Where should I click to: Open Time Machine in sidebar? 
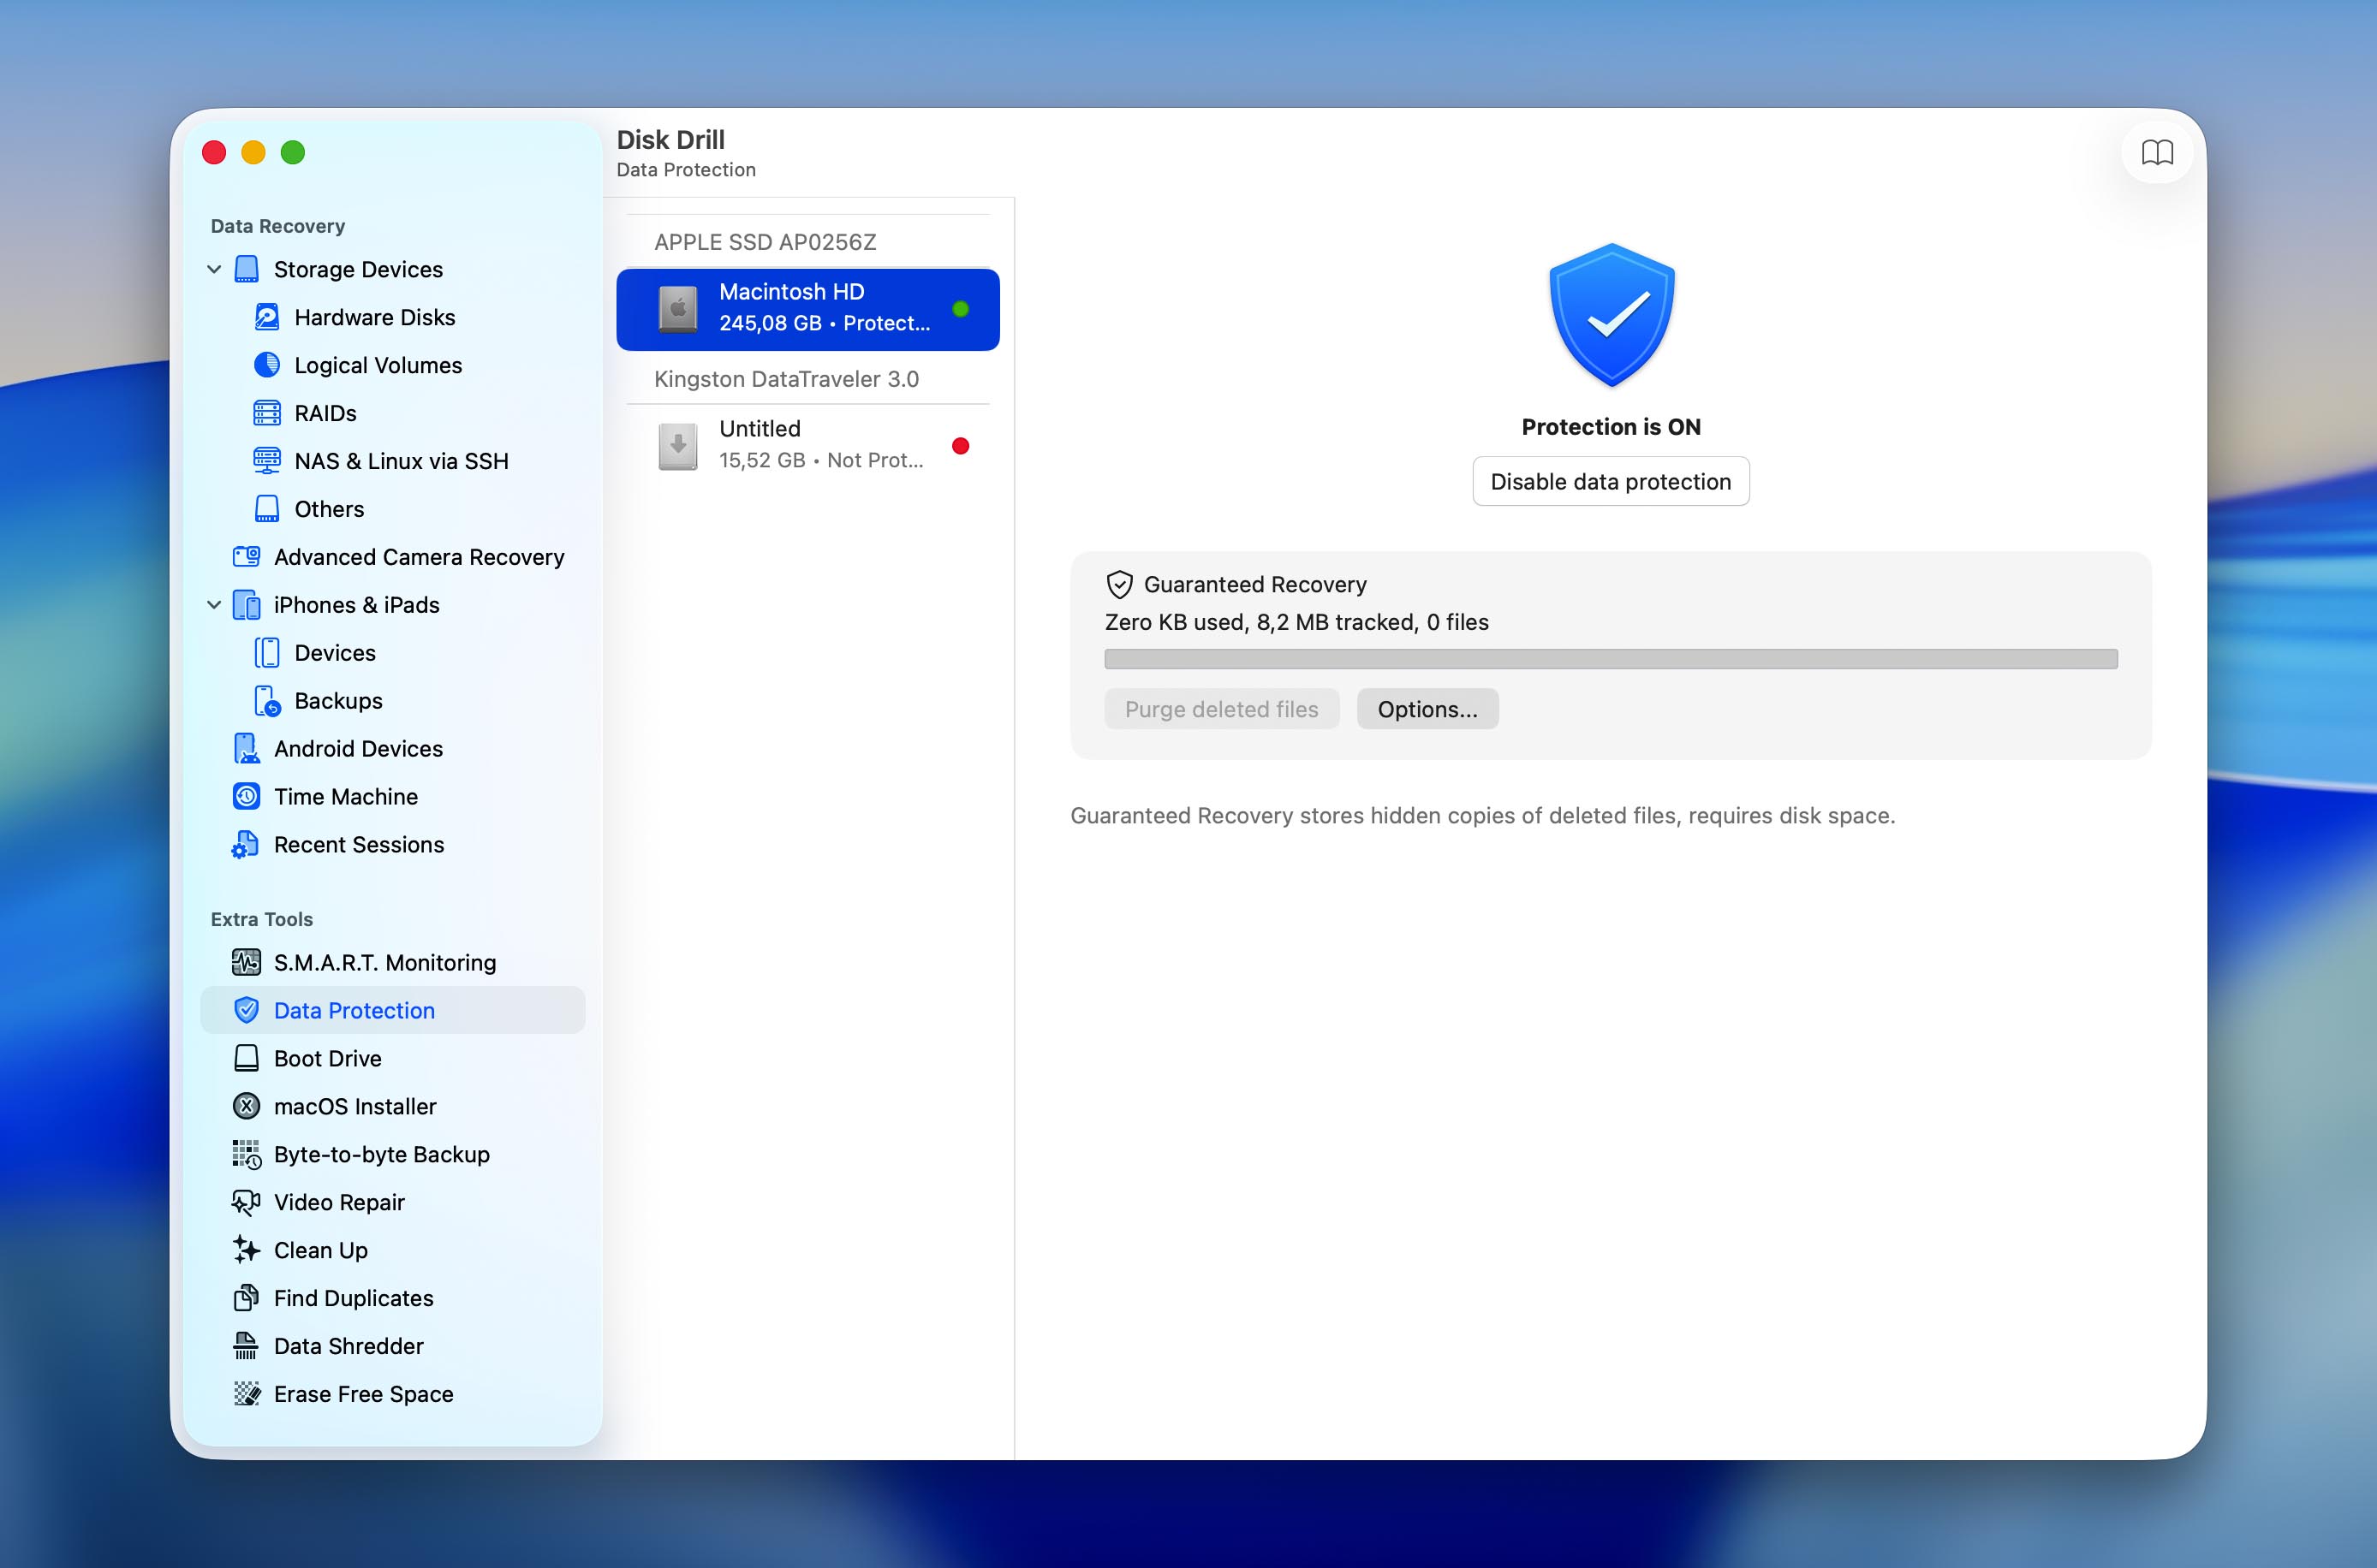pyautogui.click(x=392, y=797)
